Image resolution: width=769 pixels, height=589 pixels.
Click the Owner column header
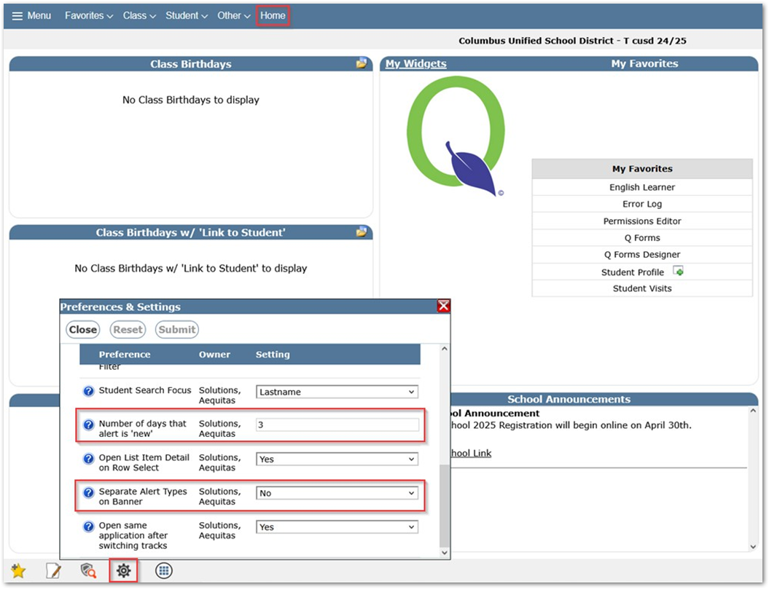click(x=214, y=355)
